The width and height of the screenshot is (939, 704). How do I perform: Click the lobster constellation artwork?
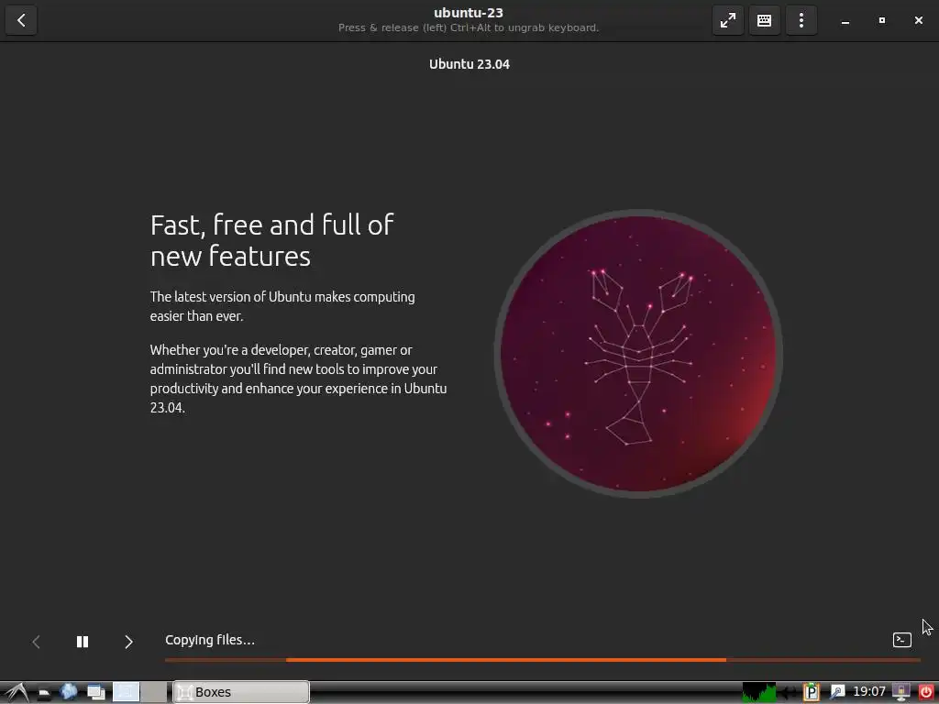tap(638, 354)
